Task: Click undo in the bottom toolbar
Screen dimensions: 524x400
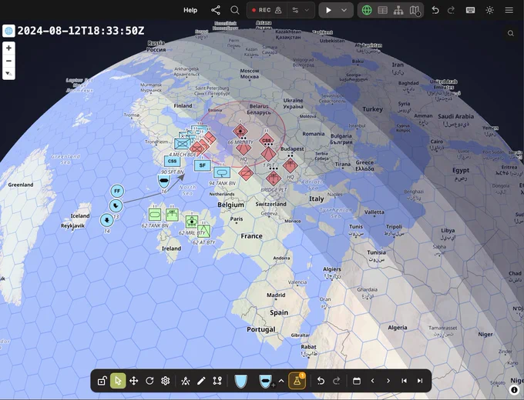Action: click(321, 381)
